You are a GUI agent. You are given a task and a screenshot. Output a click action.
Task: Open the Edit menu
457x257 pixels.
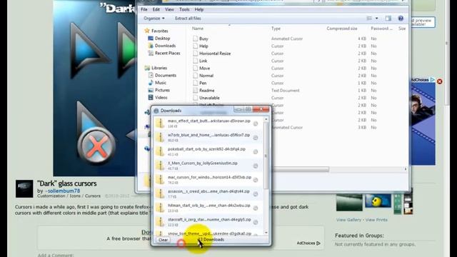click(x=156, y=9)
